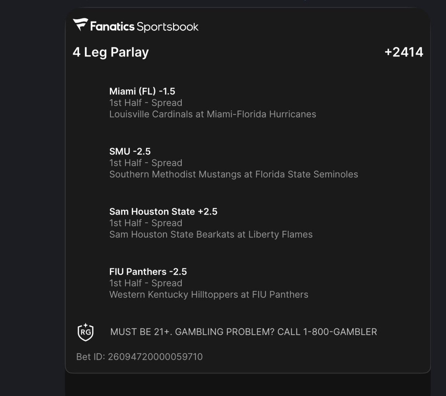
Task: Select the Sam Houston State +2.5 leg
Action: tap(163, 212)
